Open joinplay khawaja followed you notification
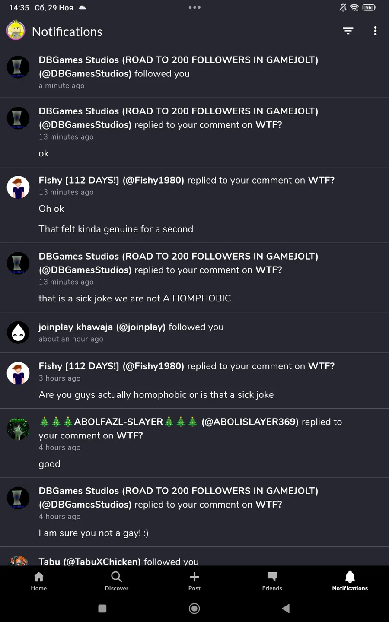 tap(194, 333)
